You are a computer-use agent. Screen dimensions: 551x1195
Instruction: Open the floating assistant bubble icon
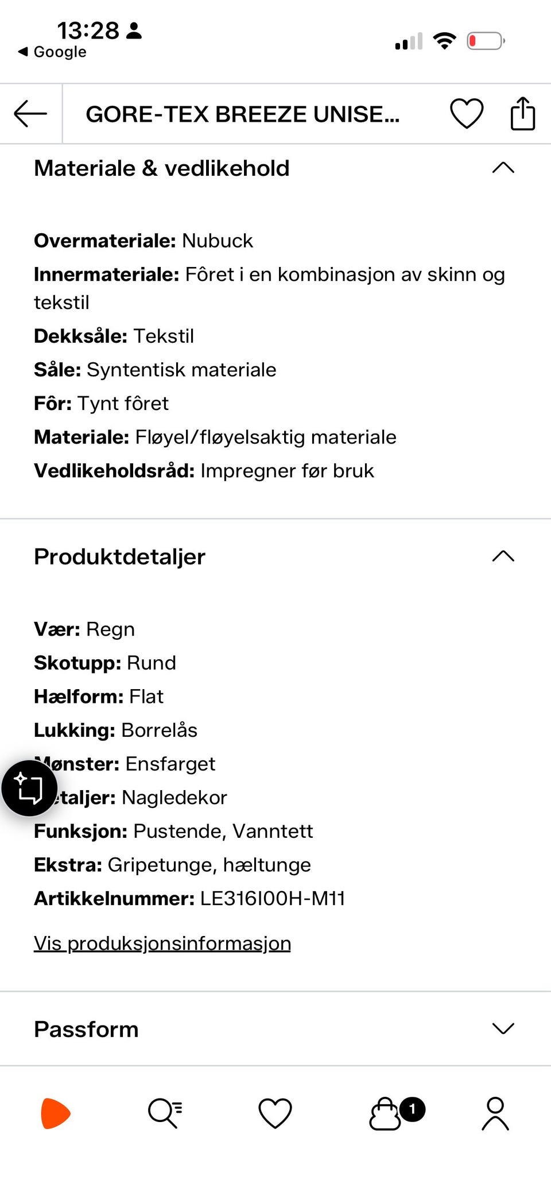point(29,788)
